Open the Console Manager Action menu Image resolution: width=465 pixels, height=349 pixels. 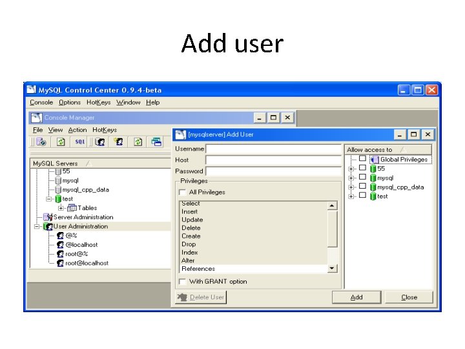pyautogui.click(x=77, y=130)
